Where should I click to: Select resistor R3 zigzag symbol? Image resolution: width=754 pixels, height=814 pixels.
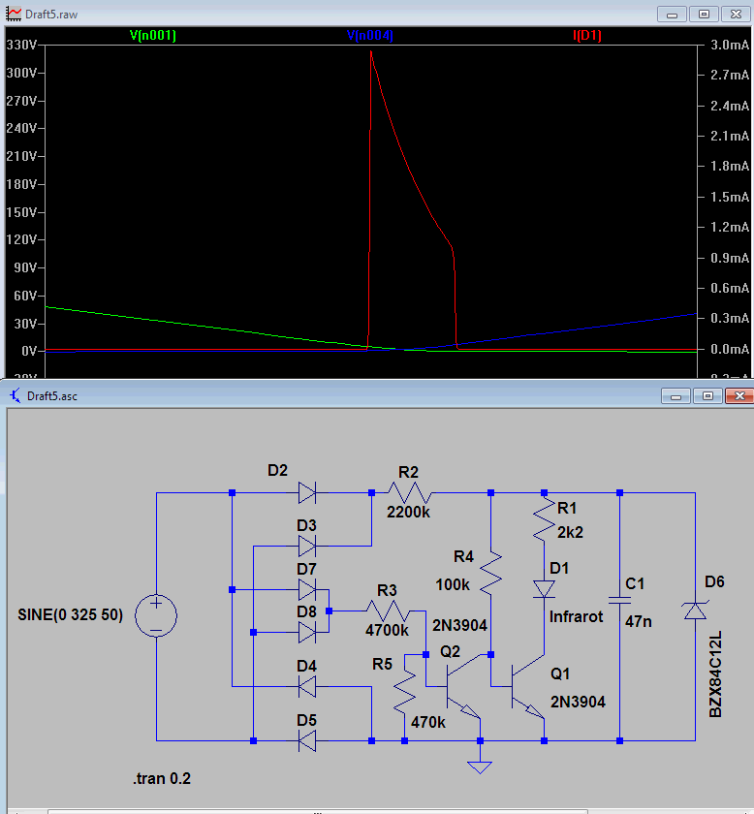click(388, 611)
